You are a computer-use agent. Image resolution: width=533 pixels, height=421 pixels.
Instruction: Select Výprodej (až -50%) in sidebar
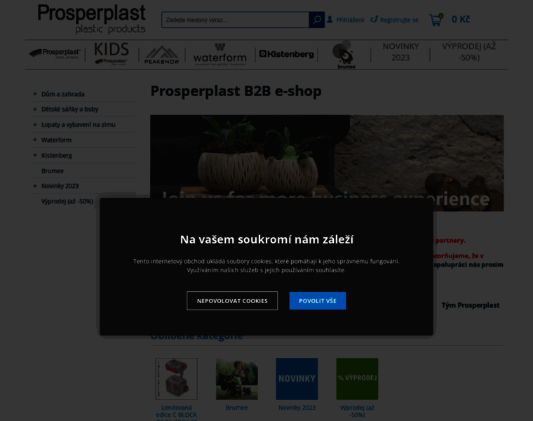pos(67,201)
